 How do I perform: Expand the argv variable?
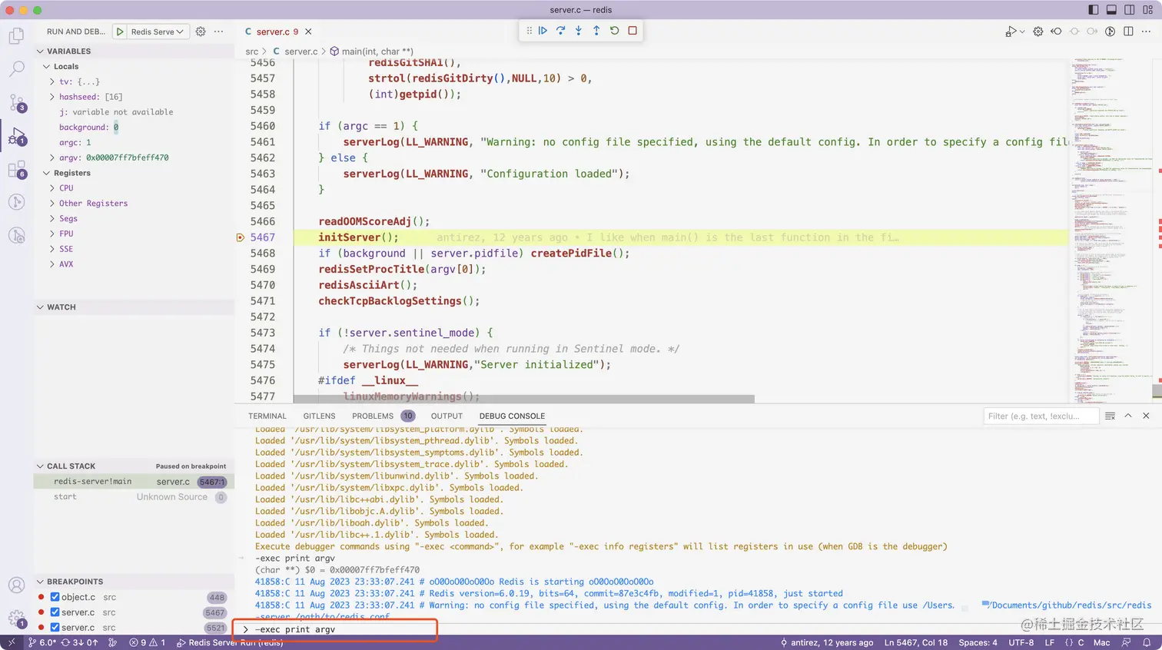(x=52, y=158)
